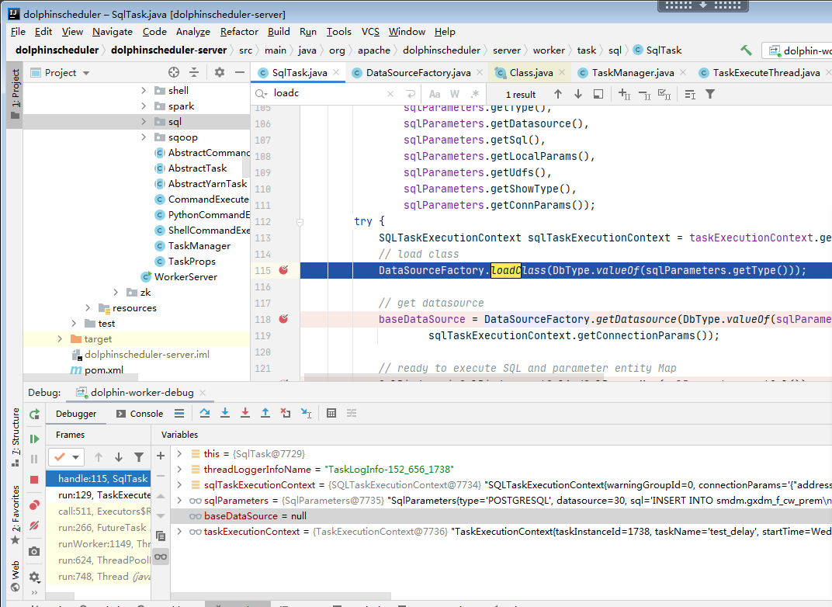This screenshot has width=832, height=607.
Task: Select pom.xml in project tree
Action: tap(104, 369)
